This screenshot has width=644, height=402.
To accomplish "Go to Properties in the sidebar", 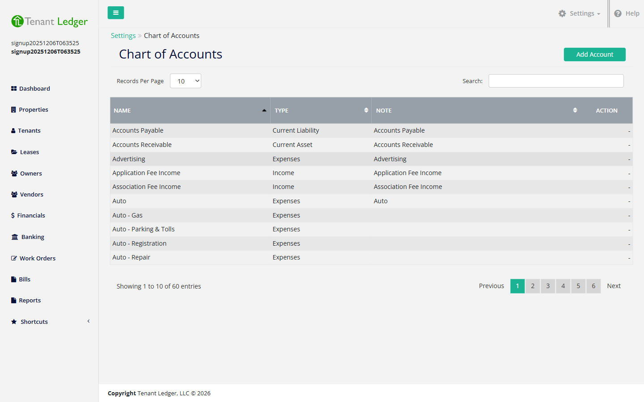I will click(34, 109).
